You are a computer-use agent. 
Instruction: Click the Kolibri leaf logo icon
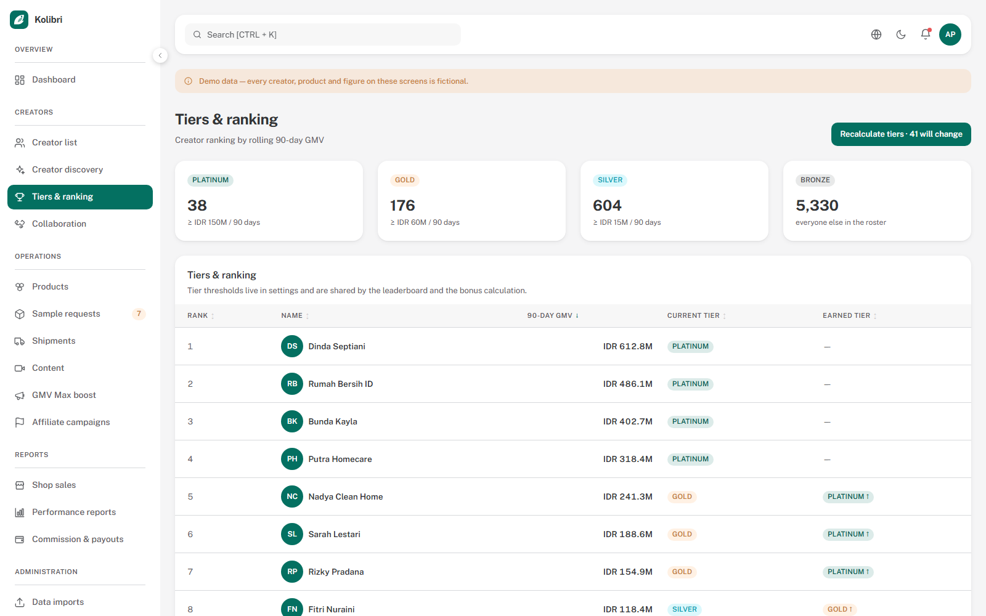19,20
